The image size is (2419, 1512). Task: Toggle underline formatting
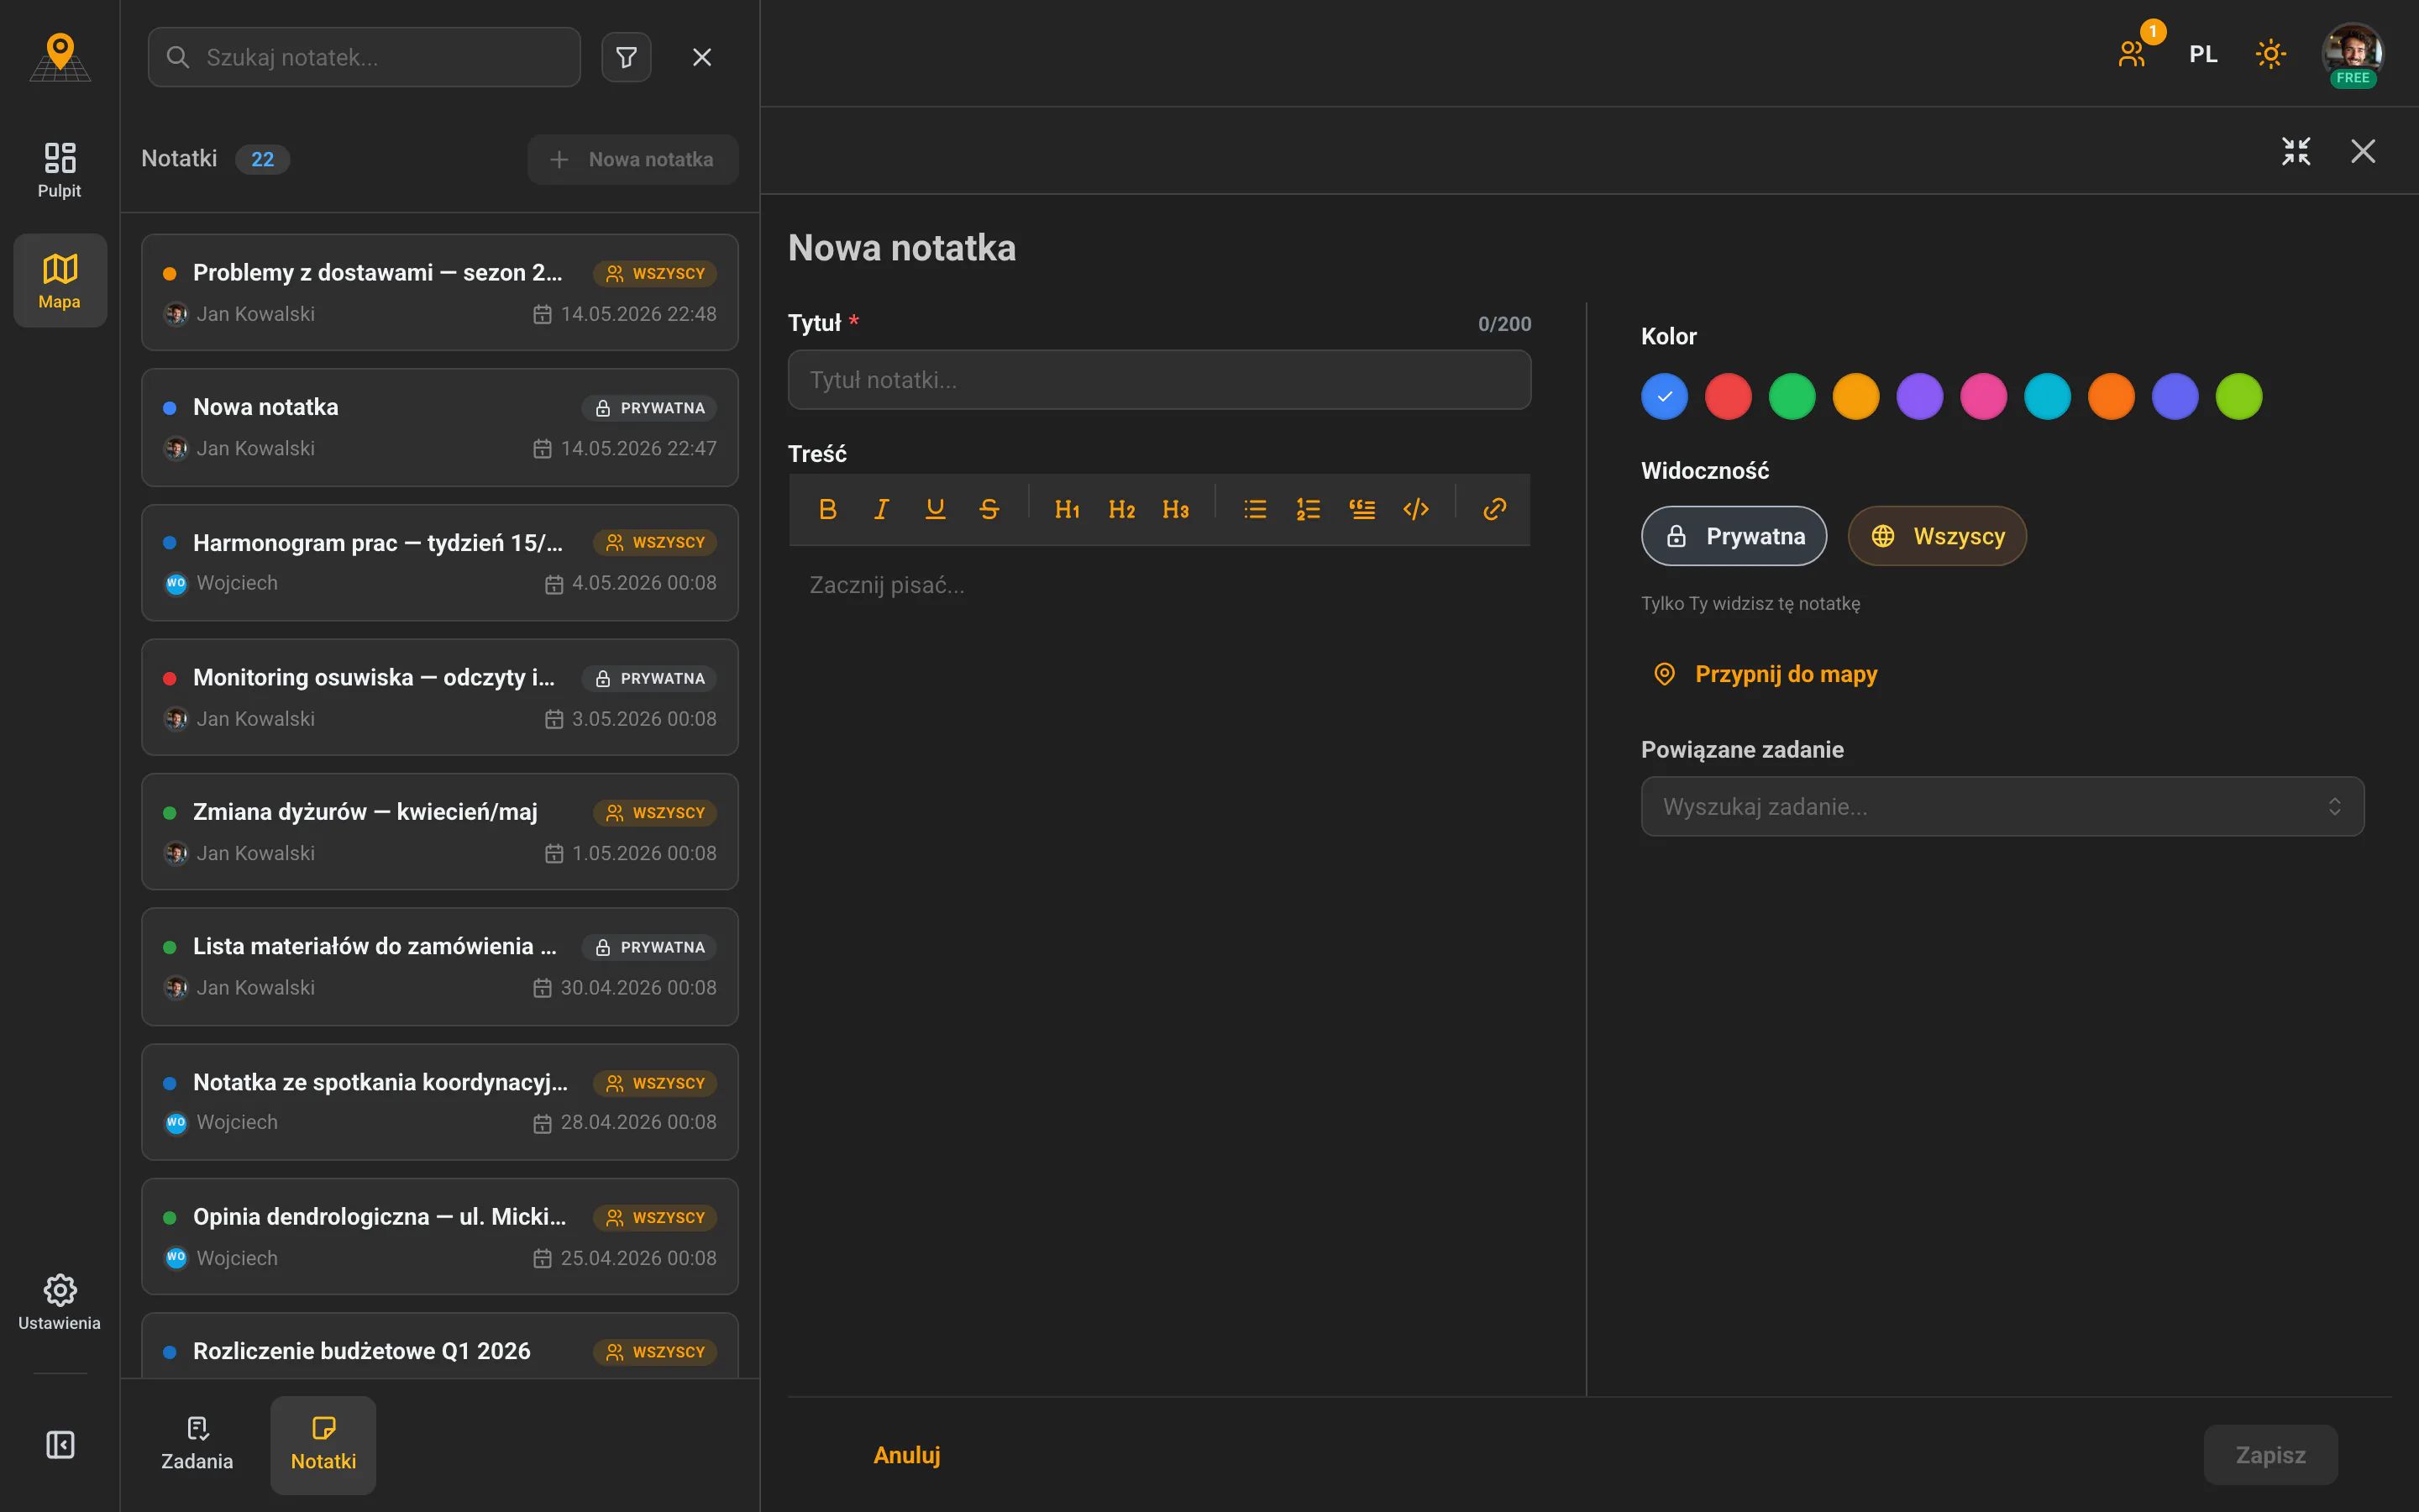click(x=936, y=509)
